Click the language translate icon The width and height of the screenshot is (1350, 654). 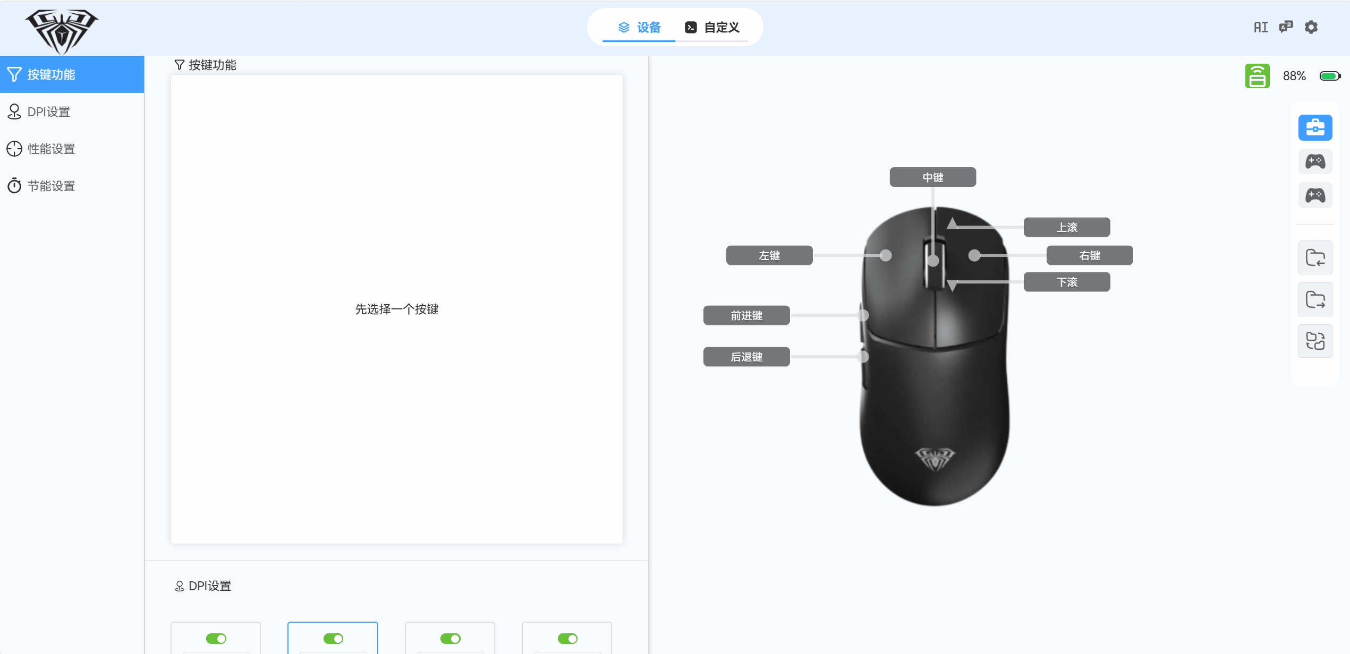[1286, 27]
